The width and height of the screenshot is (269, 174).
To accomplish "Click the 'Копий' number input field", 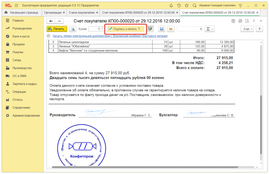I will [95, 29].
